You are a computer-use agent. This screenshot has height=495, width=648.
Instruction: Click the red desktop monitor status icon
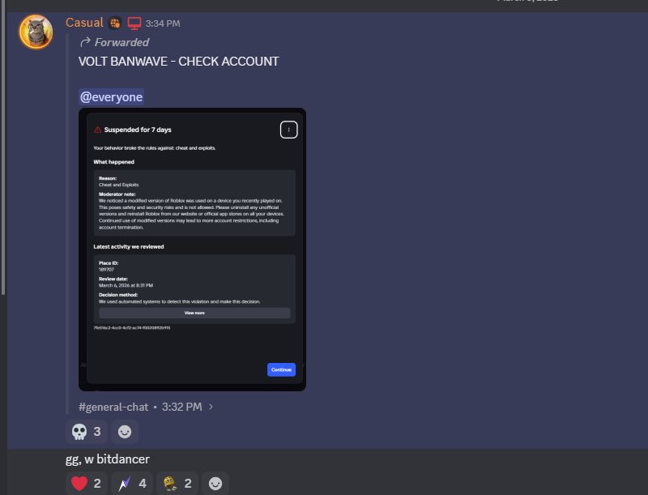click(134, 23)
